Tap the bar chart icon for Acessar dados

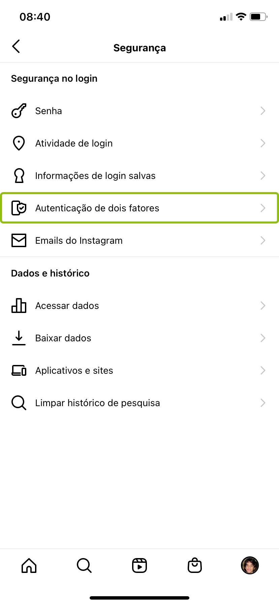[19, 306]
